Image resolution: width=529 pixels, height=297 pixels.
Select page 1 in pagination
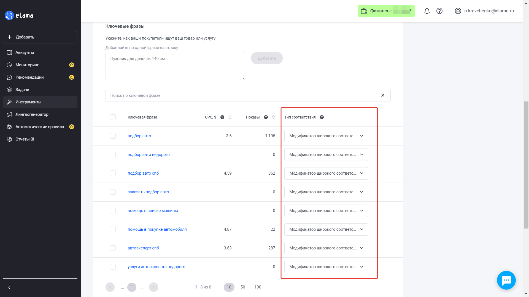click(132, 287)
